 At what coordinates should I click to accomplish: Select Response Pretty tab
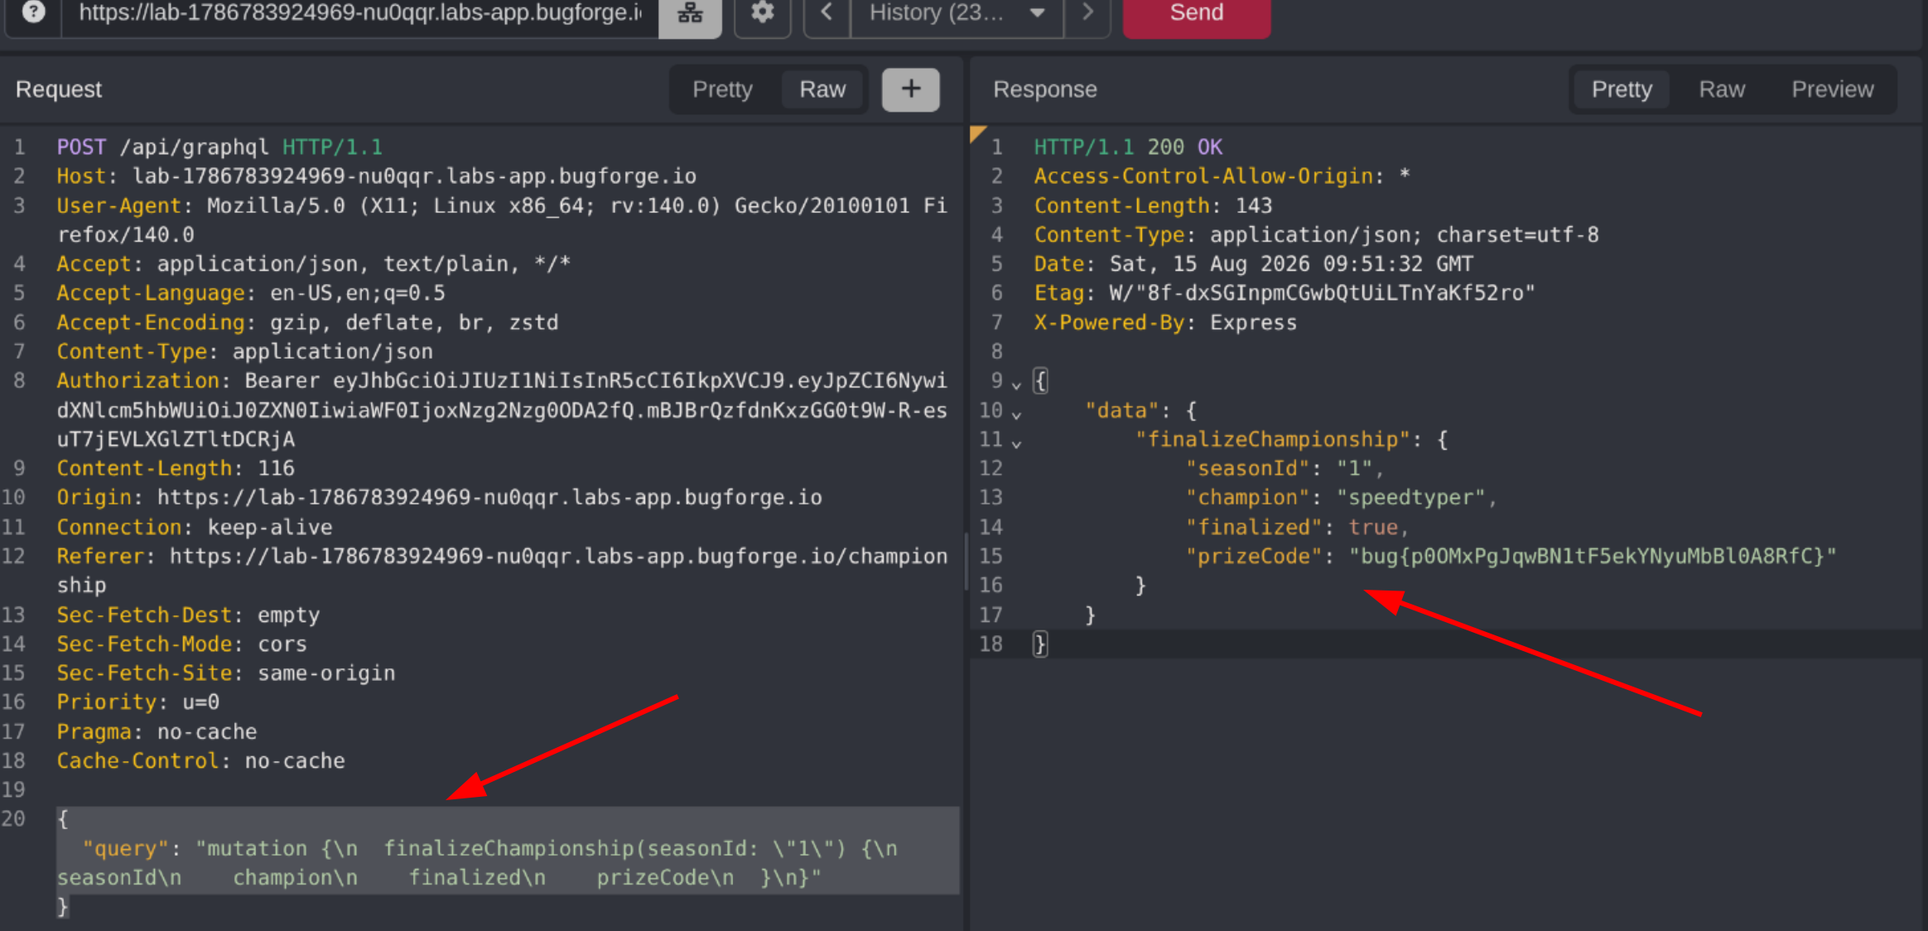point(1621,89)
